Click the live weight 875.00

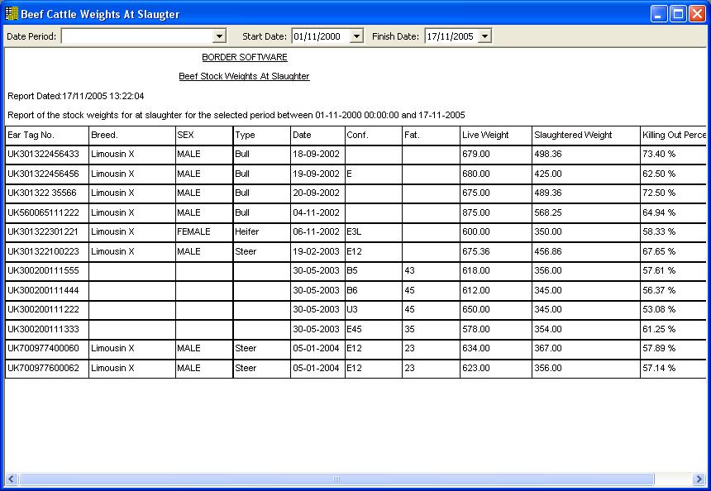(x=476, y=212)
